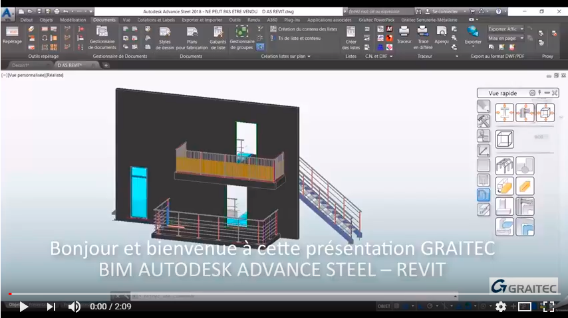Image resolution: width=568 pixels, height=318 pixels.
Task: Open quick access toolbar customize dropdown
Action: click(91, 11)
